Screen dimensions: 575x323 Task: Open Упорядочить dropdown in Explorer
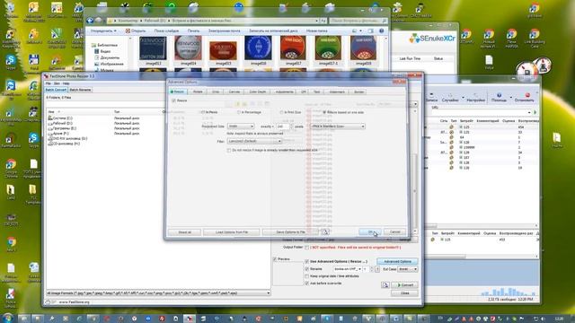tap(103, 31)
